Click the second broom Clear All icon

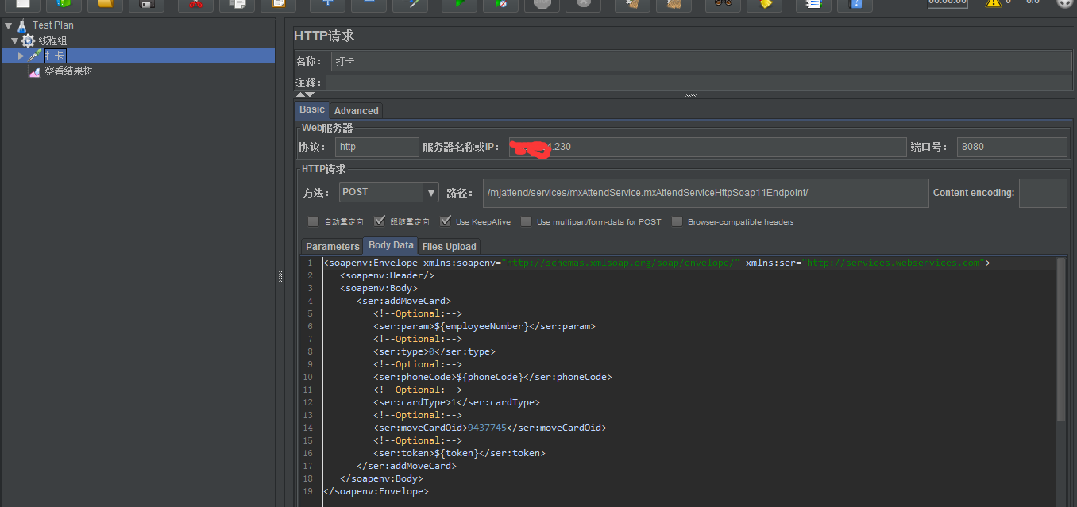tap(674, 4)
